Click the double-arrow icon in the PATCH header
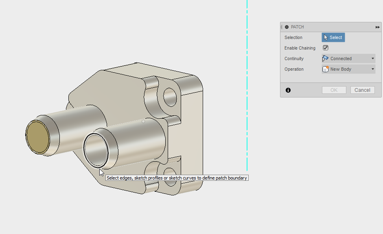The height and width of the screenshot is (234, 383). tap(377, 27)
